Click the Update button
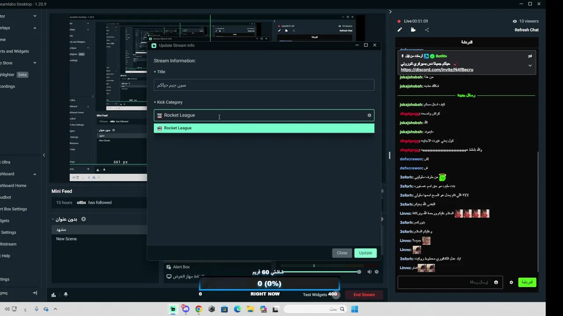 point(365,253)
